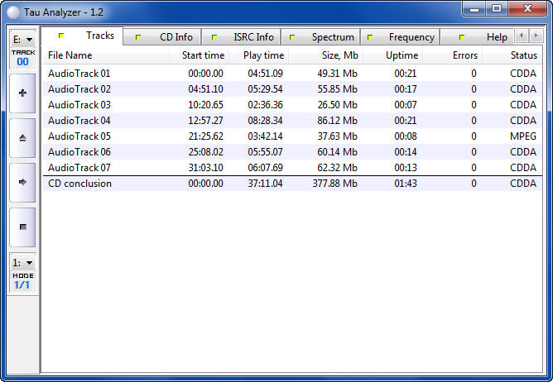The width and height of the screenshot is (553, 382).
Task: Open the ISRC Info tab
Action: coord(244,37)
